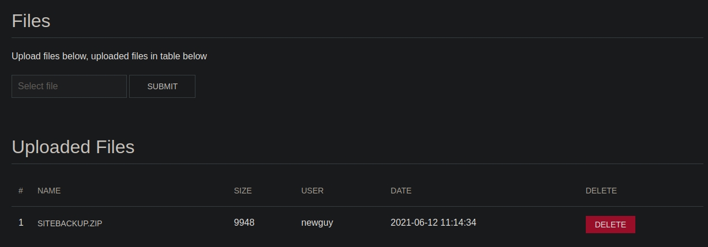Click the upload date 2021-06-12 11:14:34

click(433, 223)
